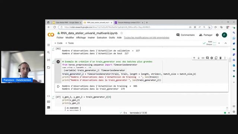Viewport: 238px width, 134px height.
Task: Open the Exécution menu
Action: (102, 38)
